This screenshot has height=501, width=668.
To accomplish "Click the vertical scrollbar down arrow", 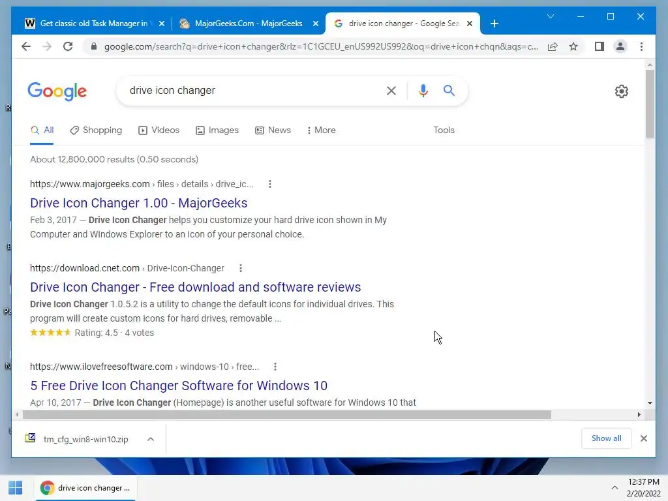I will pos(650,402).
